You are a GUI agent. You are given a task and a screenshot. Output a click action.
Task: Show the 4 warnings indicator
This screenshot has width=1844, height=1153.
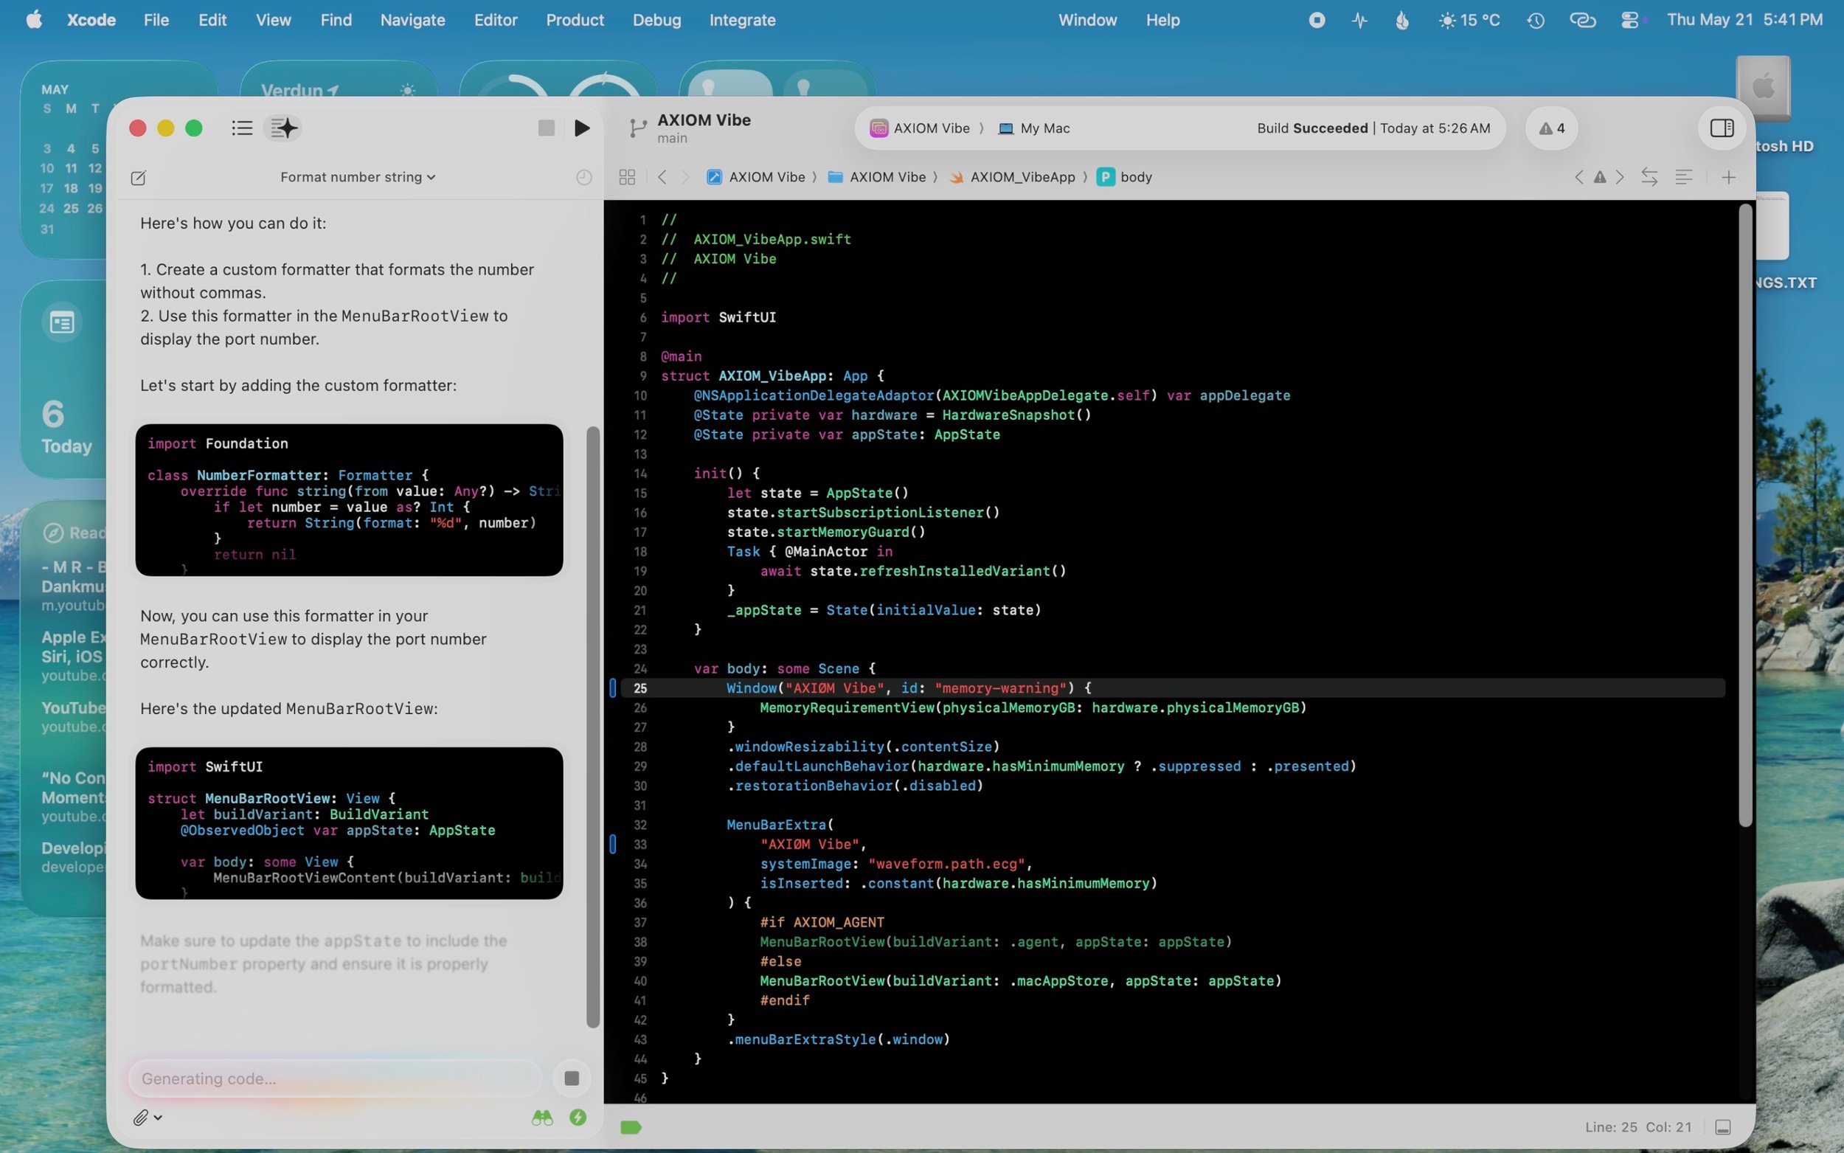click(x=1550, y=128)
